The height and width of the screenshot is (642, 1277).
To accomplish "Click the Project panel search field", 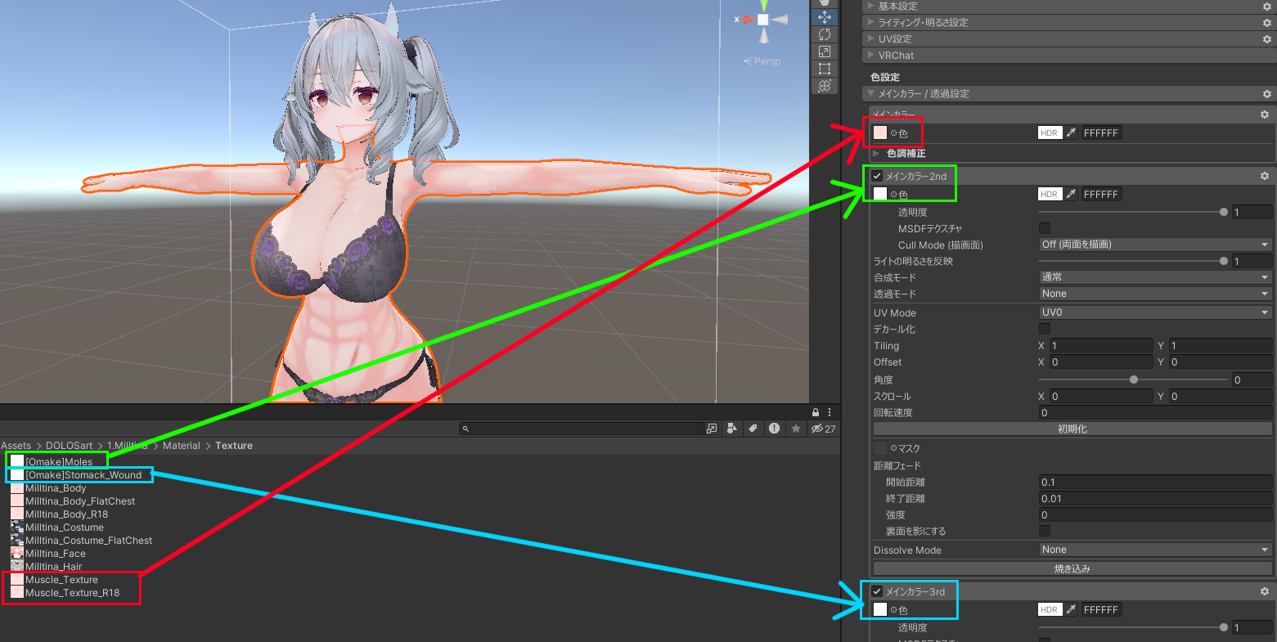I will coord(582,429).
